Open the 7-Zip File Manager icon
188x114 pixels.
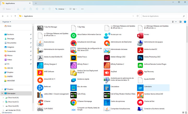click(40, 28)
